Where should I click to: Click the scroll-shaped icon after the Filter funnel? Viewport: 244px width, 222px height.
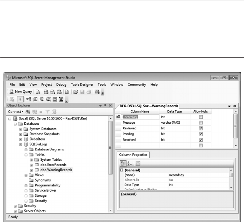pyautogui.click(x=54, y=112)
